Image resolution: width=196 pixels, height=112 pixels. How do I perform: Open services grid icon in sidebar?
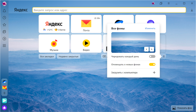(4, 46)
